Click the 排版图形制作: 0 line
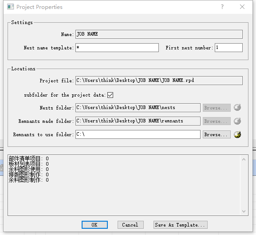Screen dimensions: 256x235 [29, 174]
